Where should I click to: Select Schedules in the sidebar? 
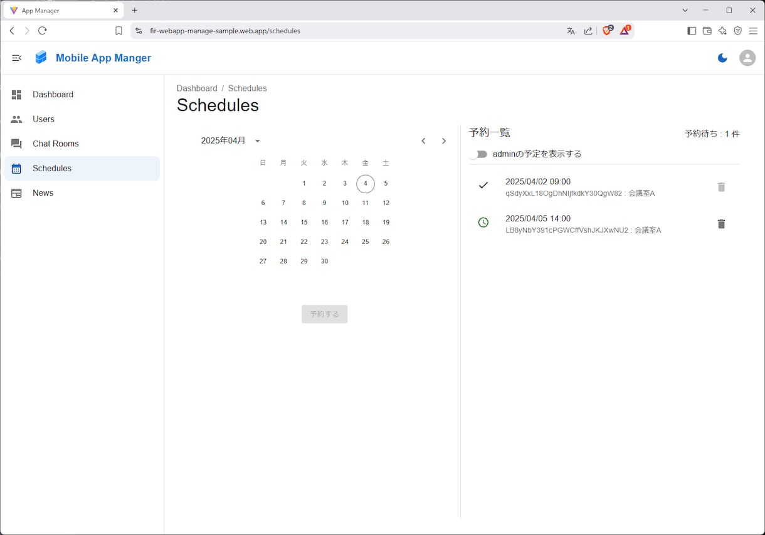coord(82,168)
